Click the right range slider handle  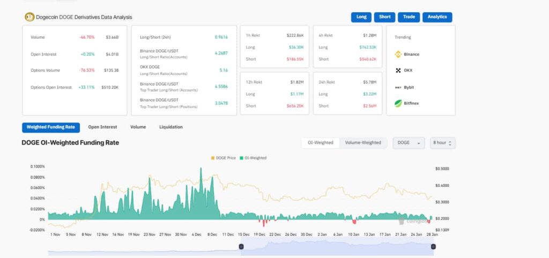433,246
